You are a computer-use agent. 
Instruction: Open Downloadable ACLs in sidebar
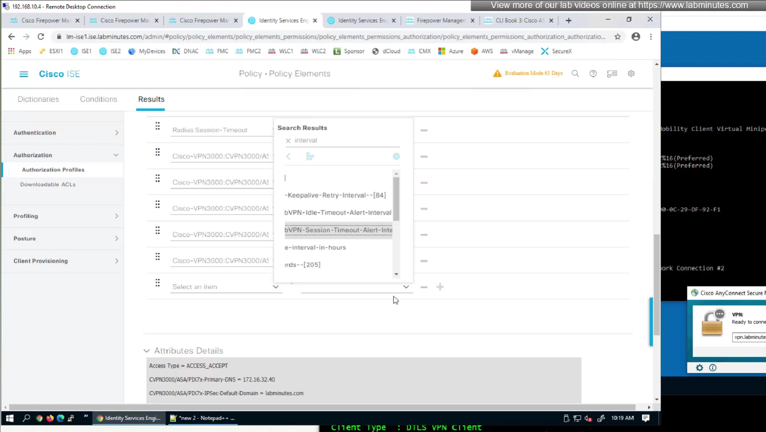click(48, 185)
